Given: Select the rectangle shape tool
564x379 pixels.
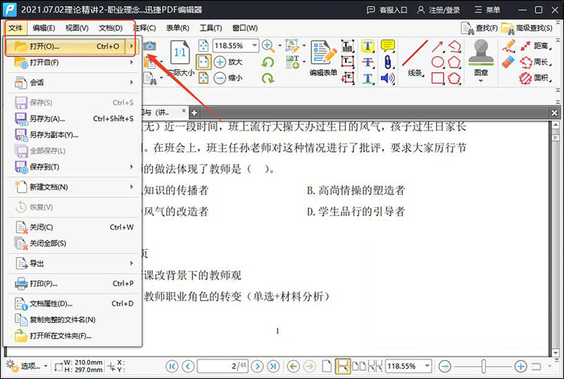Looking at the screenshot, I should (438, 78).
